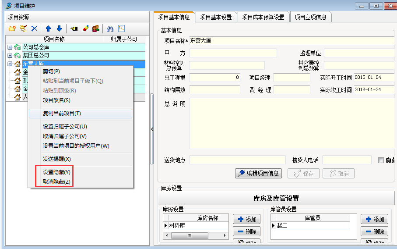This screenshot has width=397, height=249.
Task: Expand the 集团总公司 tree node
Action: [x=10, y=56]
